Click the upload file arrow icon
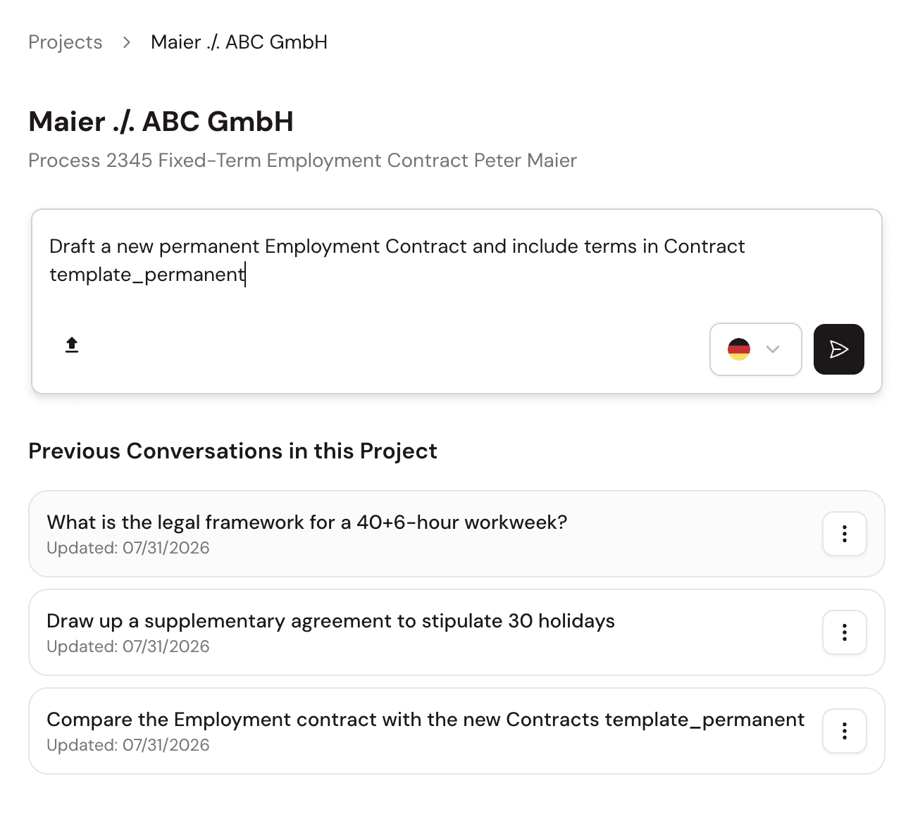The width and height of the screenshot is (913, 838). coord(72,345)
